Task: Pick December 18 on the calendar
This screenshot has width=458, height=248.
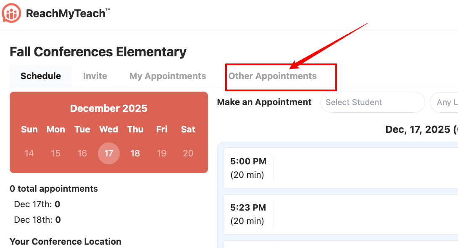Action: click(135, 153)
